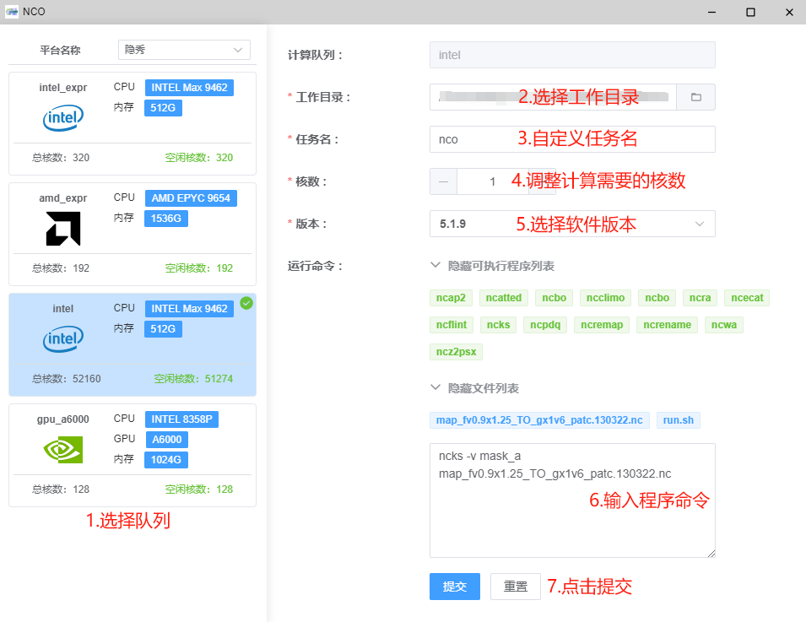Insert the ncecat program tag

[x=747, y=298]
